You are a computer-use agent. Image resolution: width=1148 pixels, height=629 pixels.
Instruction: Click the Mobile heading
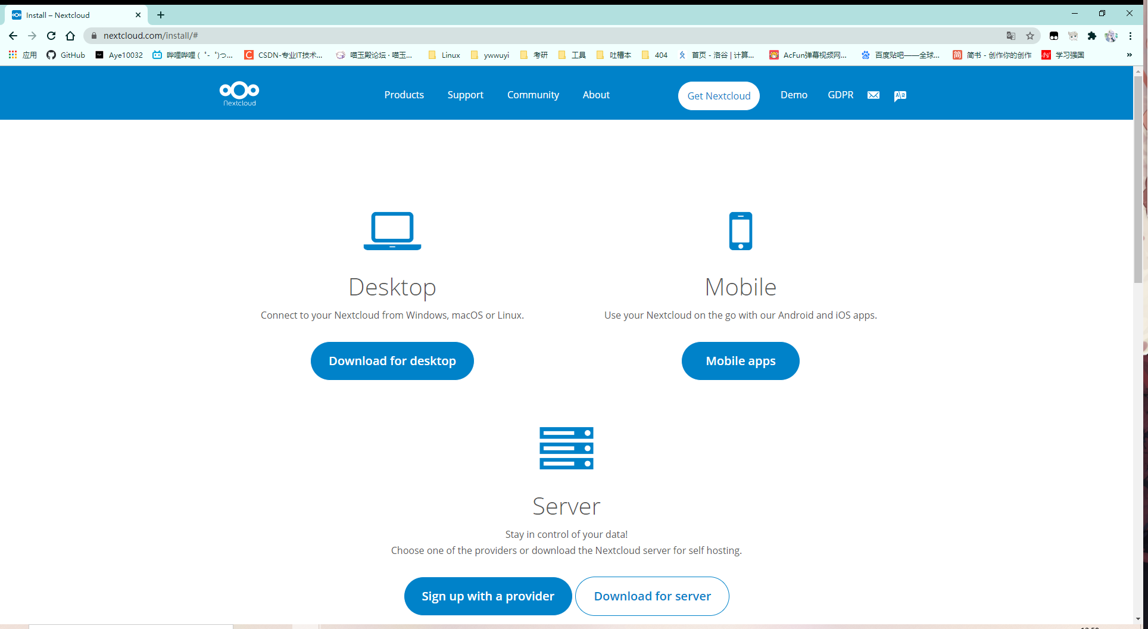(x=741, y=287)
